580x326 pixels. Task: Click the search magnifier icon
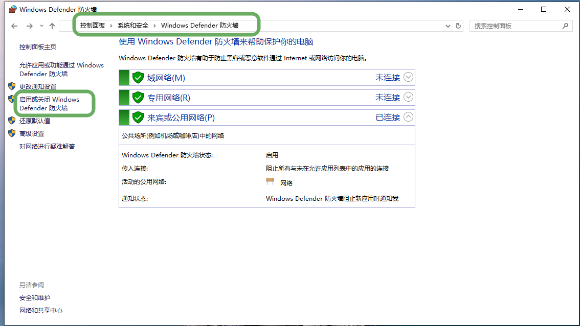[565, 26]
